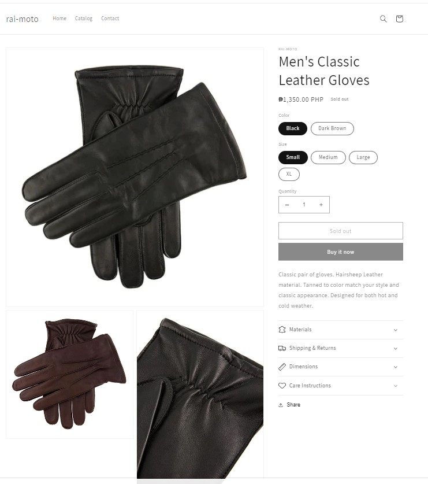Screen dimensions: 428x484
Task: Click the Materials leather icon
Action: (282, 330)
